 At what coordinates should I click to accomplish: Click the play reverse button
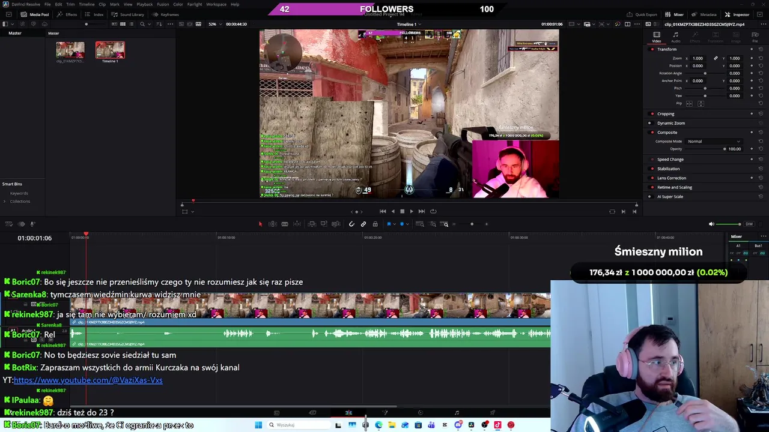[393, 211]
